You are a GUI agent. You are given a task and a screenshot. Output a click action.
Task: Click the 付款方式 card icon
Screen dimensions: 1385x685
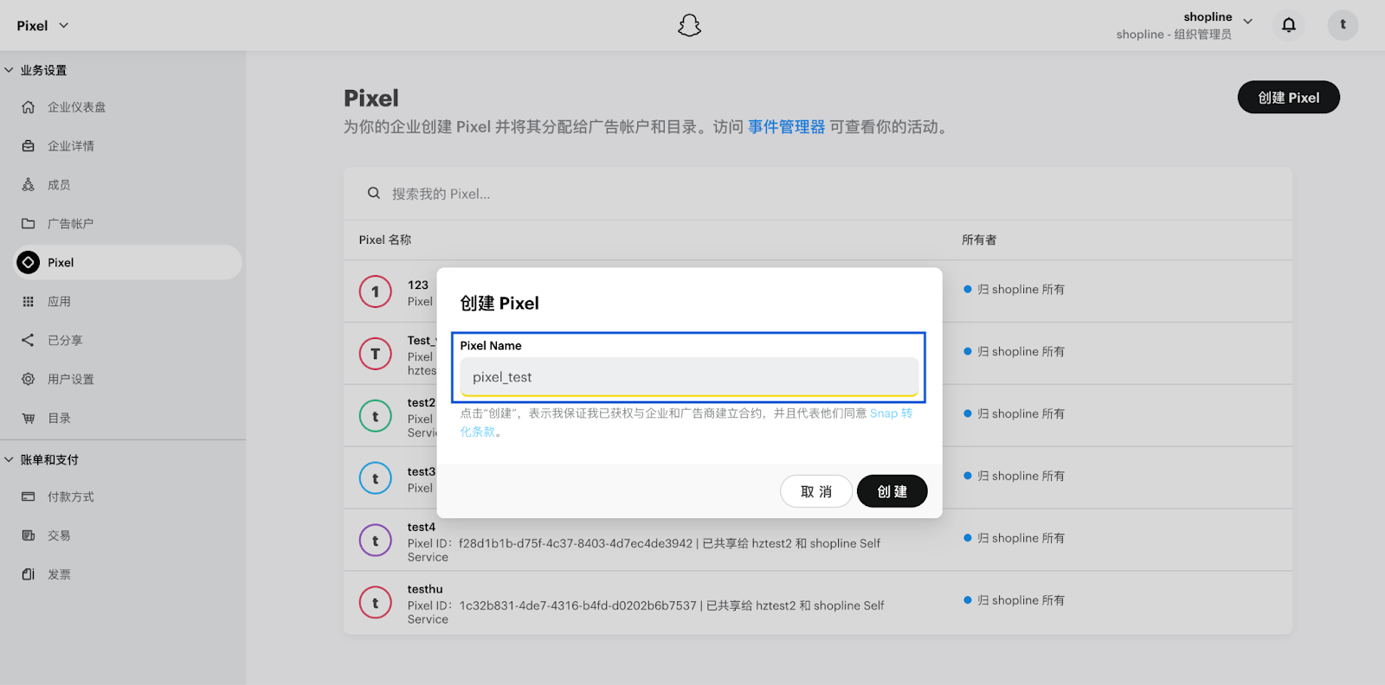(29, 496)
